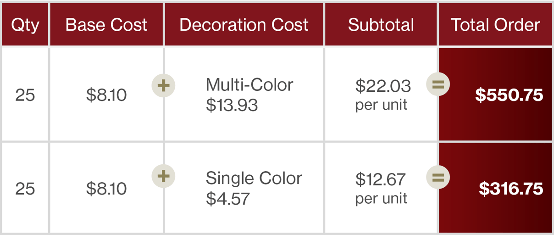Click the Total Order header
The height and width of the screenshot is (240, 554).
(x=495, y=24)
